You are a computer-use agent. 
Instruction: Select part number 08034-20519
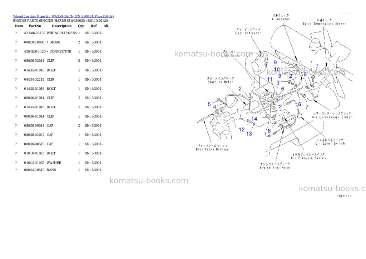coord(34,170)
